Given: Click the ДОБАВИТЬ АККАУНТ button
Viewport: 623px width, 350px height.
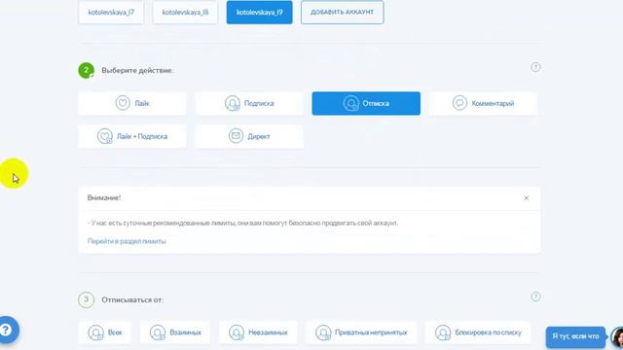Looking at the screenshot, I should 342,12.
